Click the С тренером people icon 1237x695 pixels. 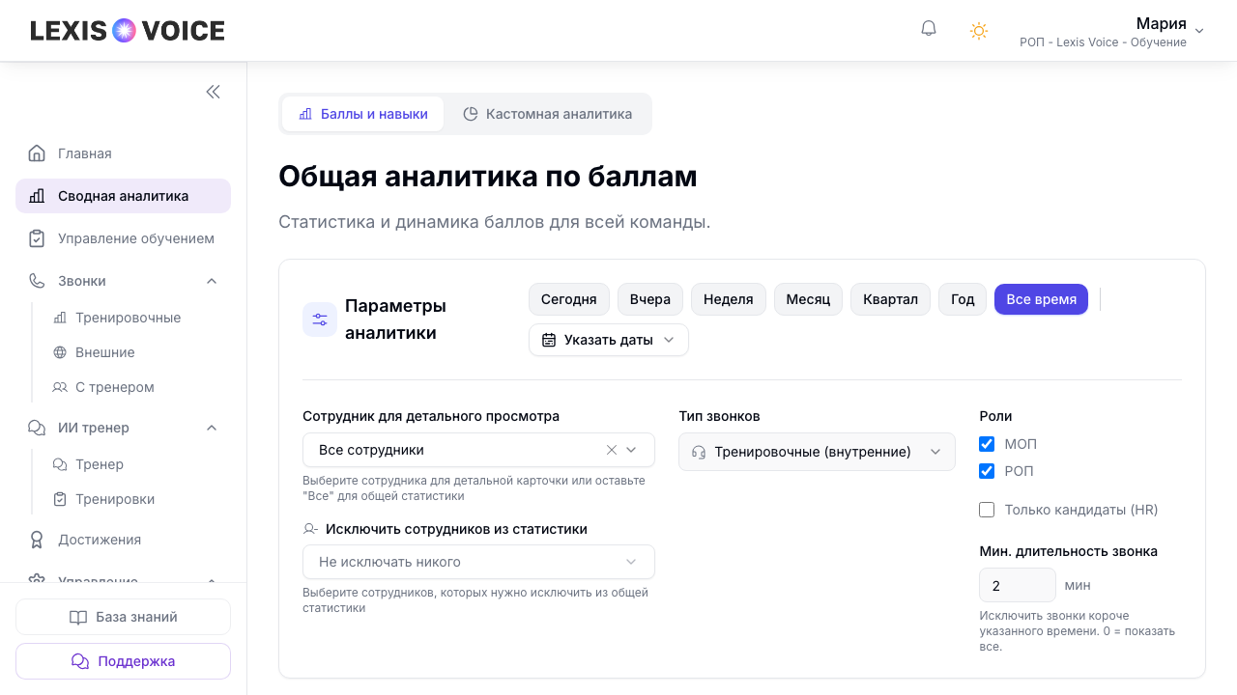[x=60, y=387]
